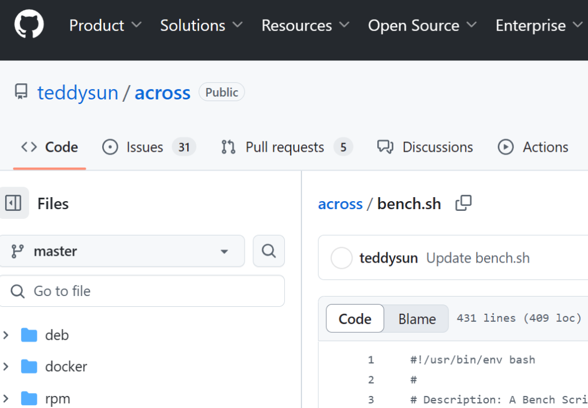Viewport: 588px width, 408px height.
Task: Click the 431 lines (409 loc) text
Action: 519,318
